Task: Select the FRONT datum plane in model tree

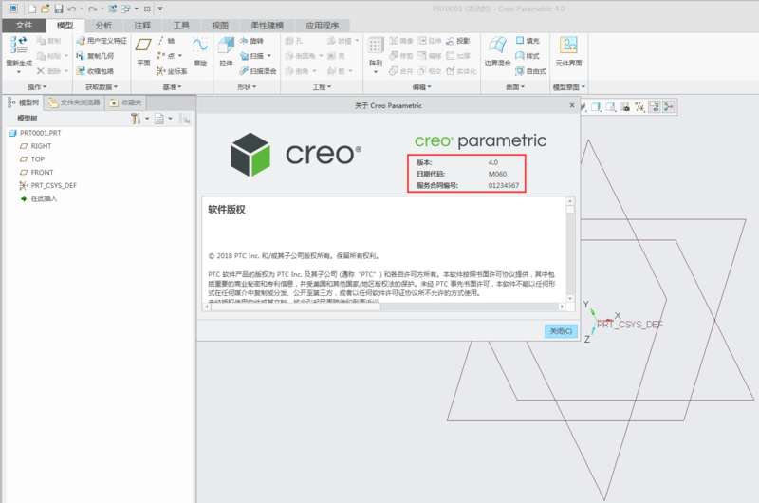Action: click(36, 172)
